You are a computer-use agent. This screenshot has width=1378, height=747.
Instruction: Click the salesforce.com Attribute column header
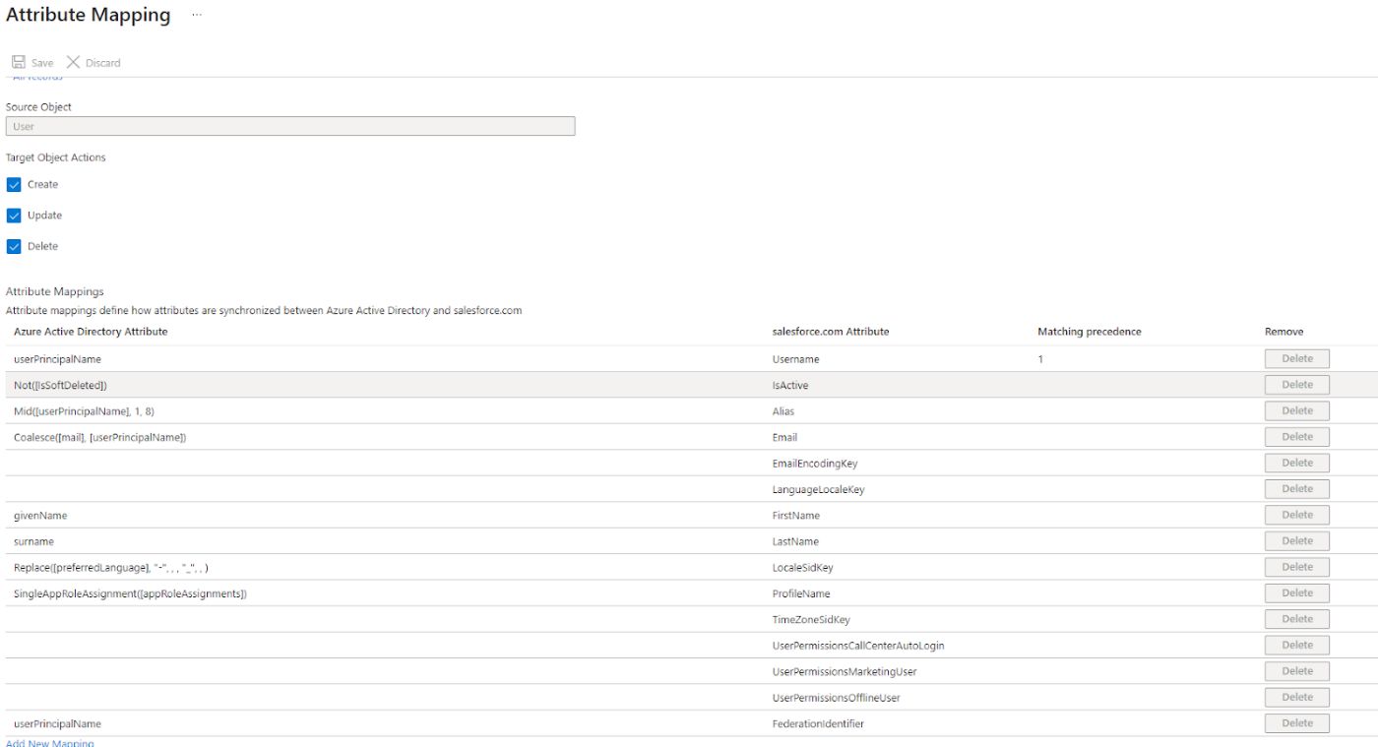[831, 332]
